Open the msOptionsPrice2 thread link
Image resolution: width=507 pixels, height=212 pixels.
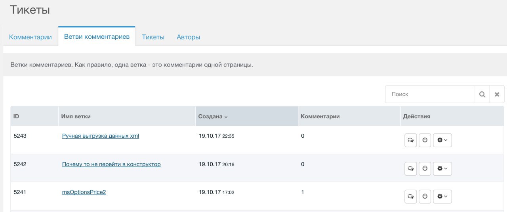point(84,192)
